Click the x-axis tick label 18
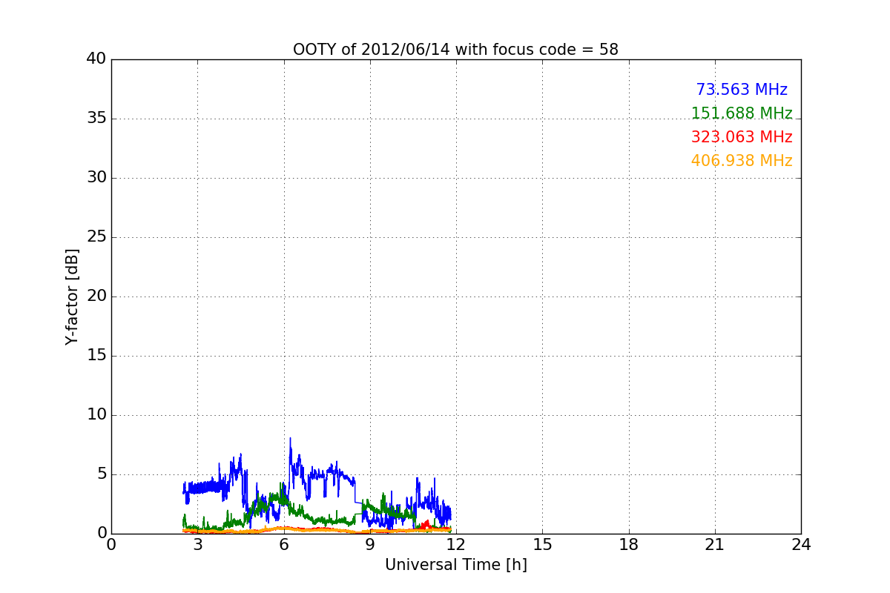Screen dimensions: 890x593 (x=629, y=545)
